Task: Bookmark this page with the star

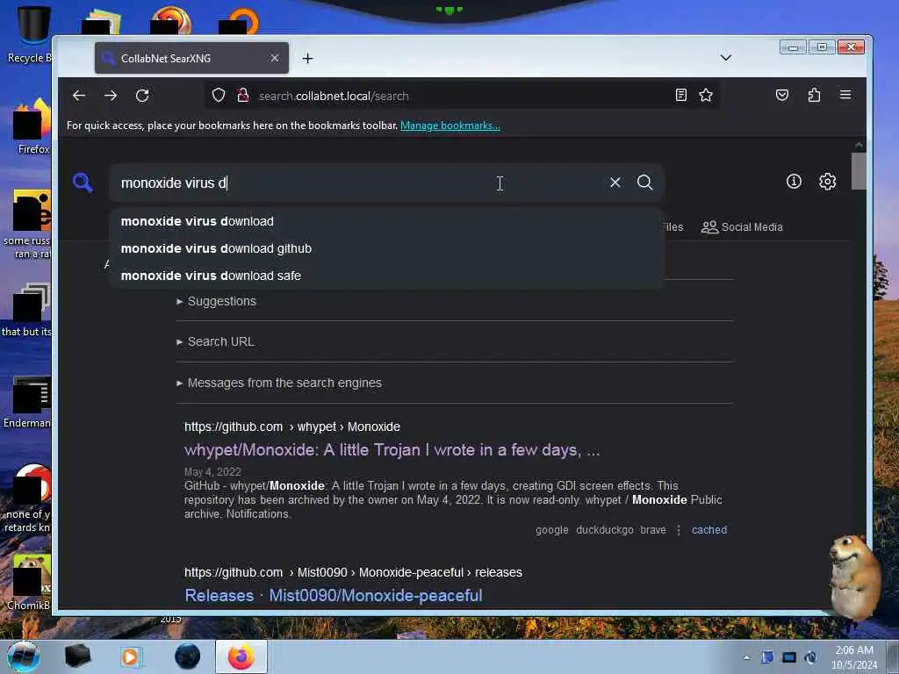Action: [x=706, y=95]
